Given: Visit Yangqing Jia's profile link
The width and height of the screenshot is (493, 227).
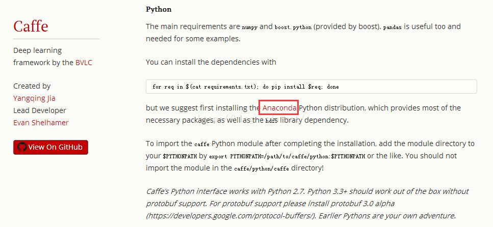Looking at the screenshot, I should (34, 98).
